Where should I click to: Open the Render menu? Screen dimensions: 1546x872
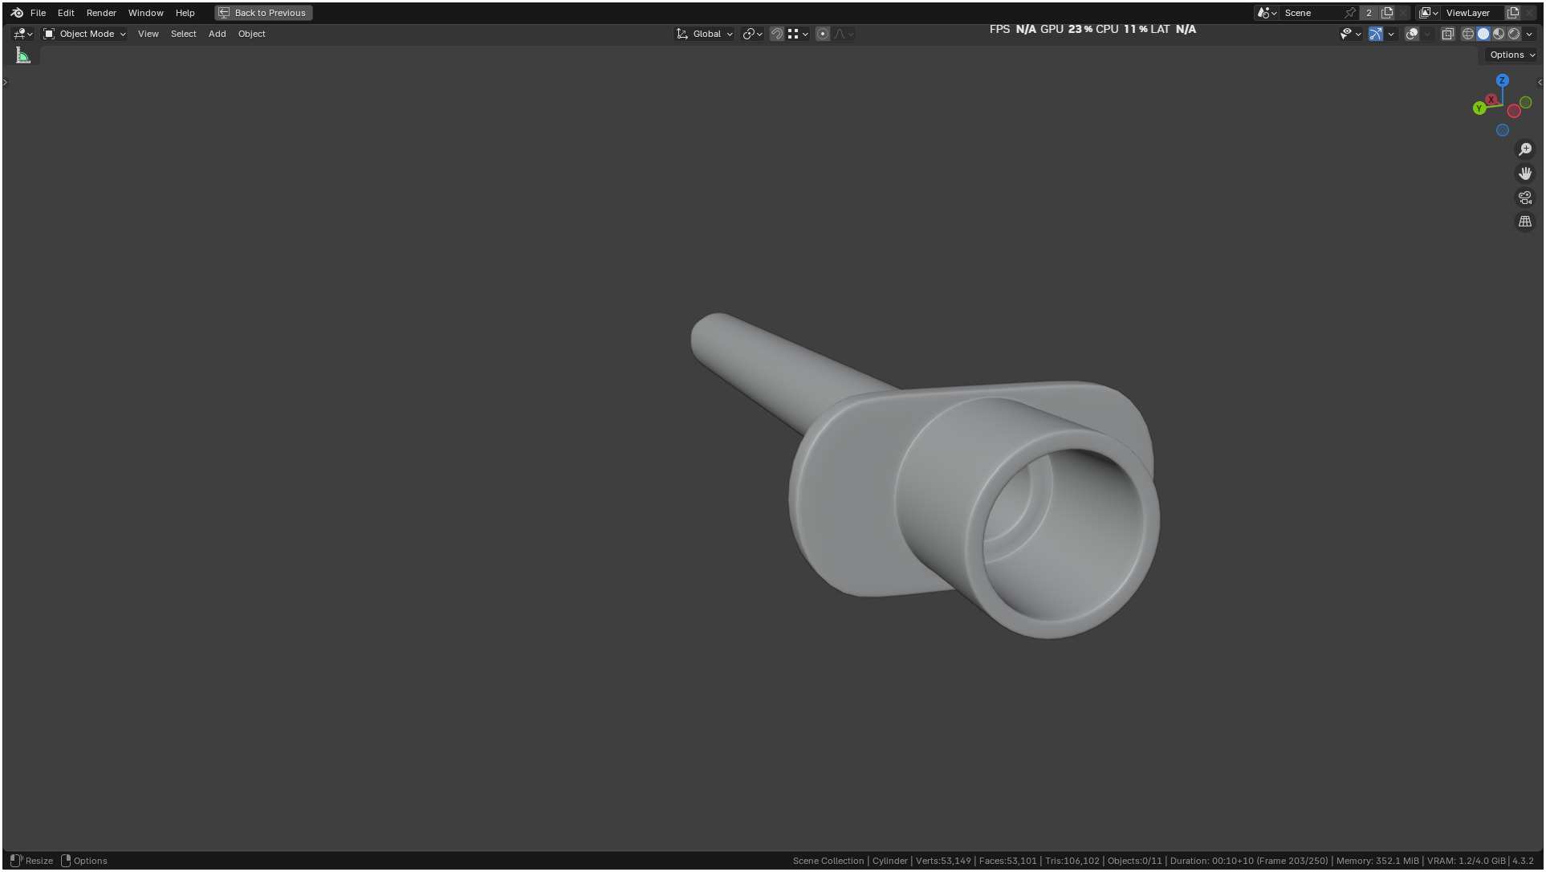(101, 13)
